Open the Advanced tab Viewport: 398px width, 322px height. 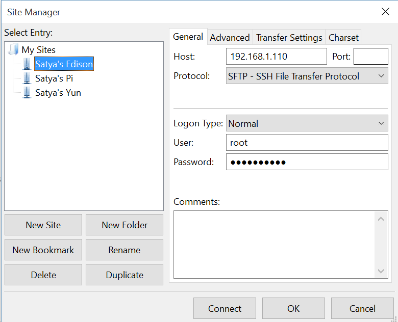230,38
